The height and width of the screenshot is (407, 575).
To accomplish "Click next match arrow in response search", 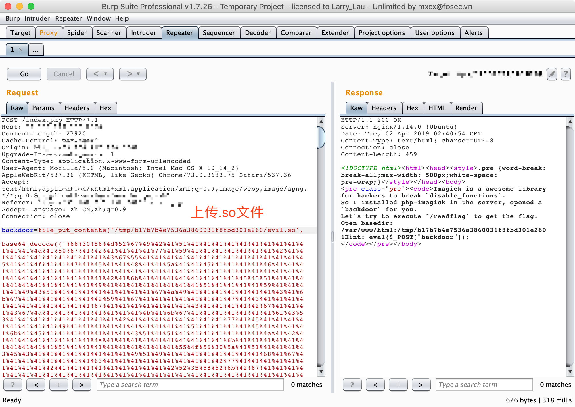I will click(x=421, y=385).
